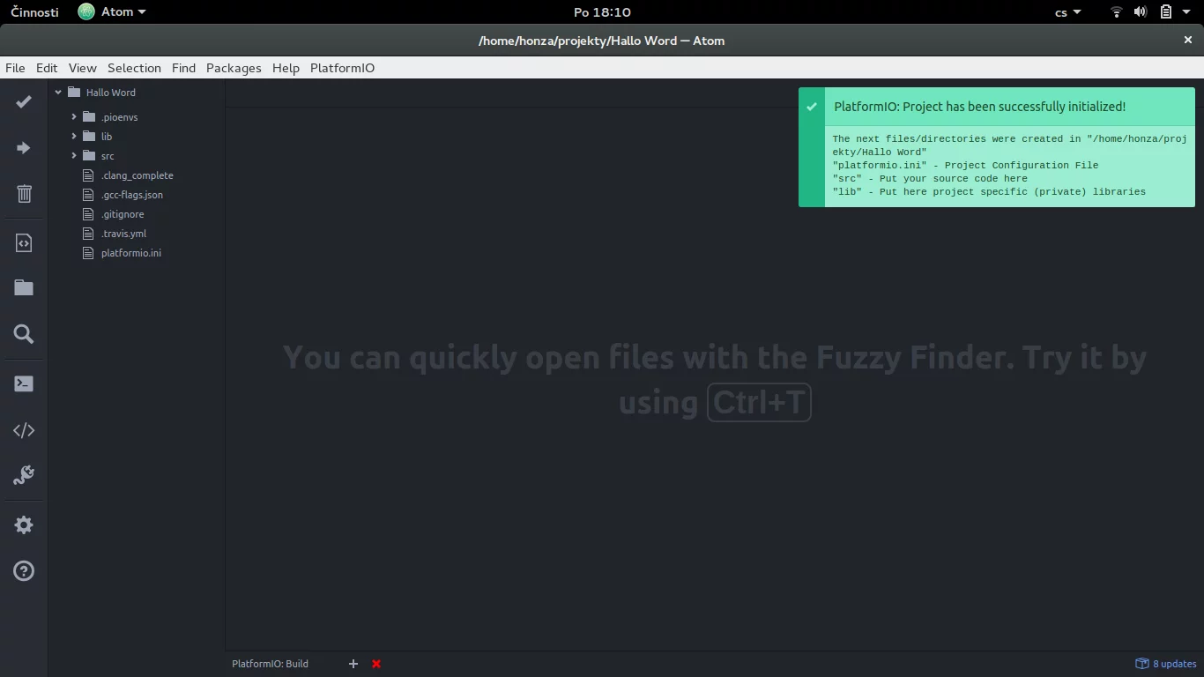1204x677 pixels.
Task: Open Settings gear icon in sidebar
Action: pyautogui.click(x=24, y=525)
